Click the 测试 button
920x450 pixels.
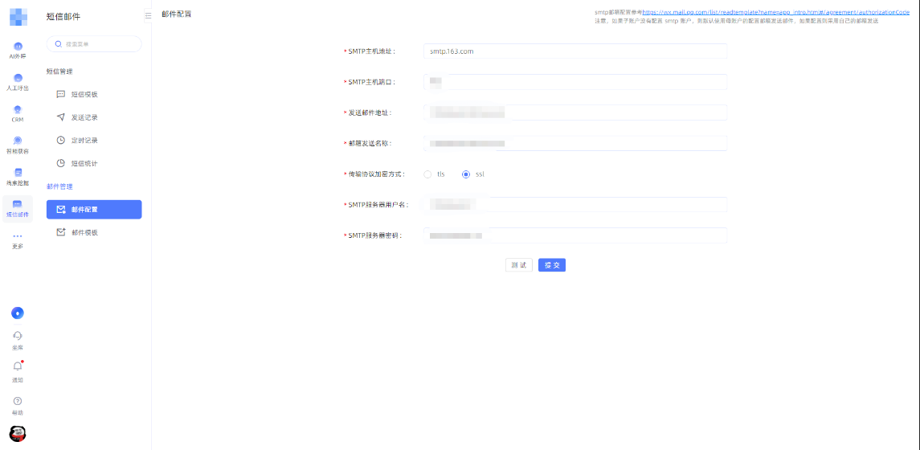pos(518,265)
